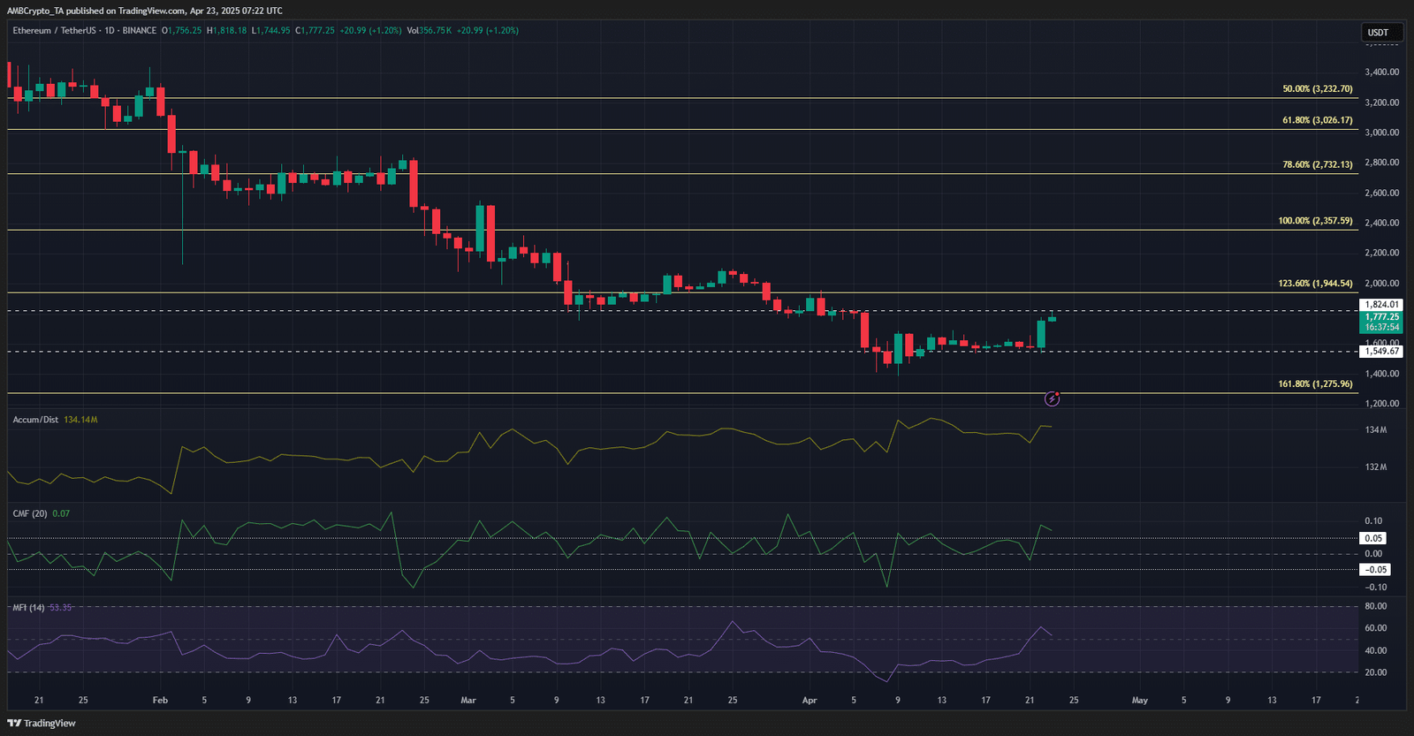
Task: Click the CMF 0.05 level tag
Action: click(1373, 538)
